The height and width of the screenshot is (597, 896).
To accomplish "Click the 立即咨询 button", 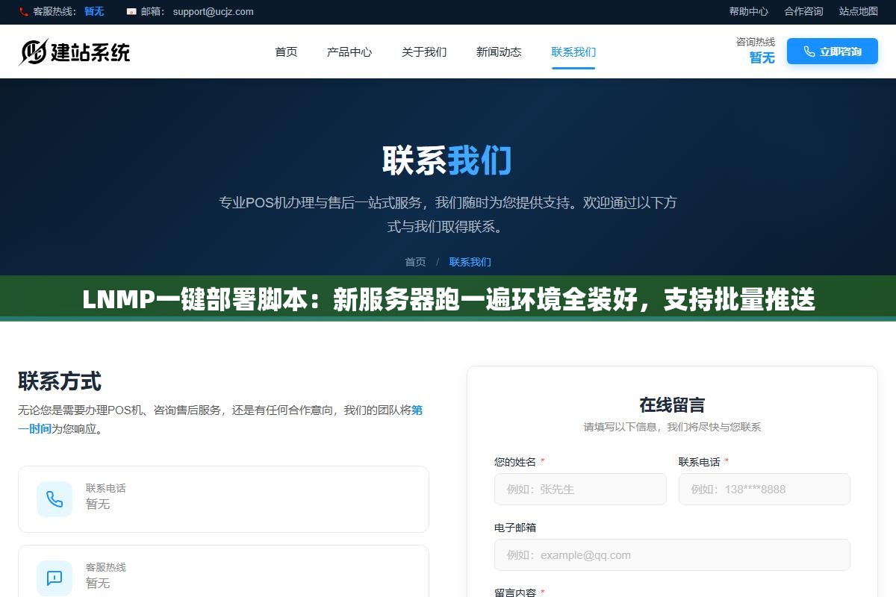I will (x=833, y=51).
